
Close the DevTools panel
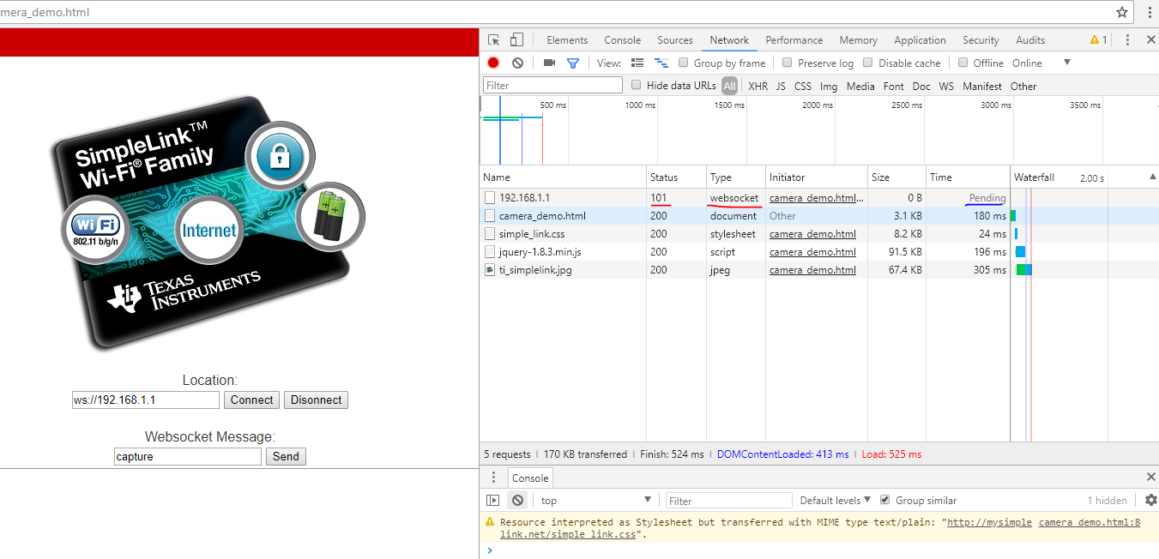point(1150,39)
